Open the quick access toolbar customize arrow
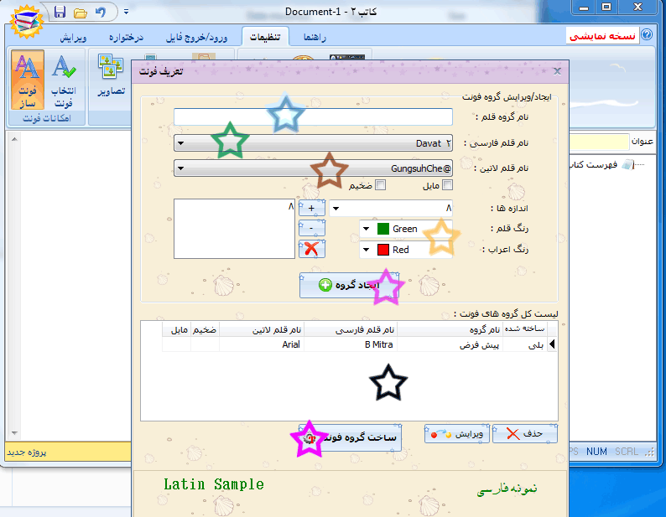The height and width of the screenshot is (517, 666). coord(126,12)
